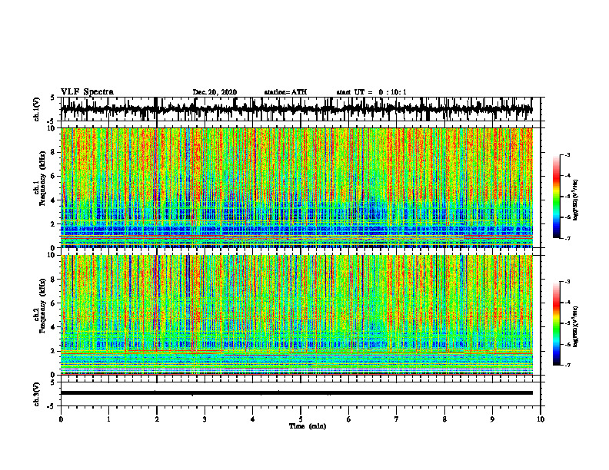Click the ch.1 spectrogram color bar
Screen dimensions: 609x470
coord(556,197)
